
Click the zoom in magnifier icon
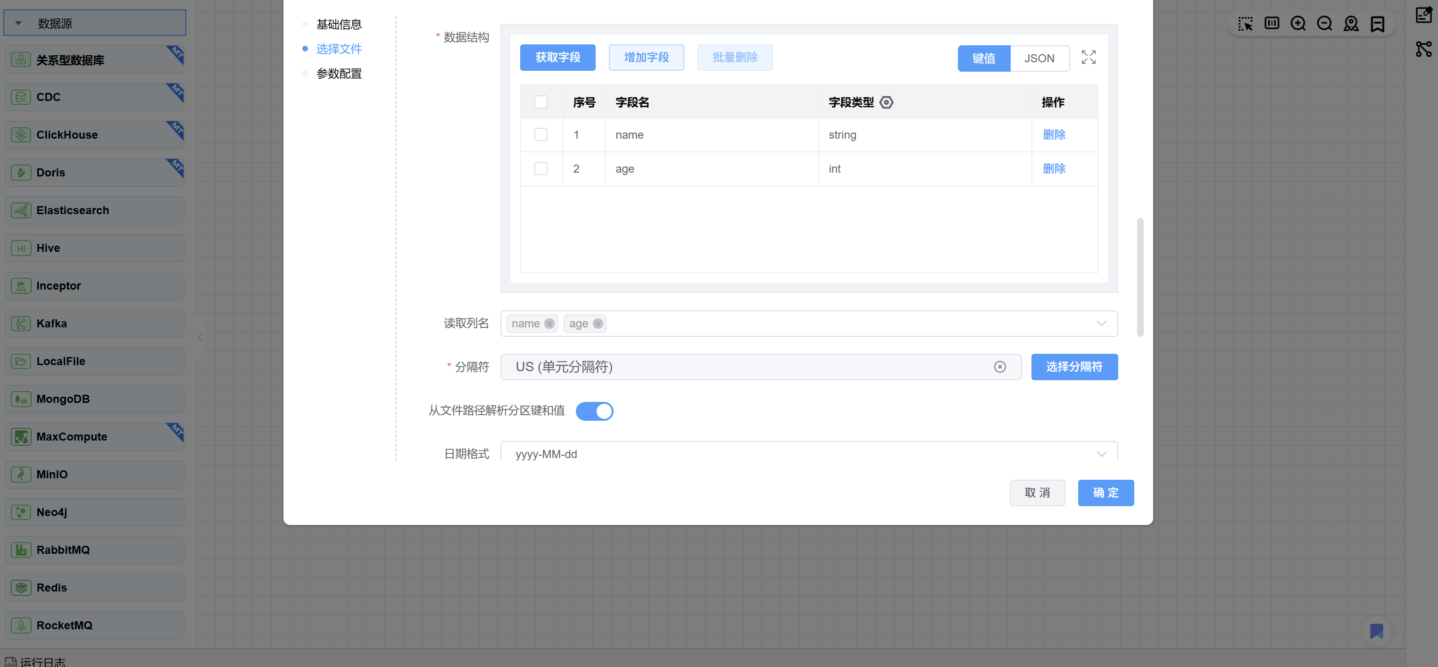(x=1297, y=24)
